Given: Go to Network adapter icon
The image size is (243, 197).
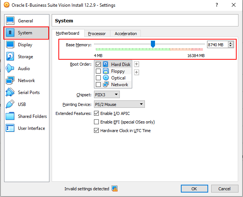Looking at the screenshot, I should [10, 81].
